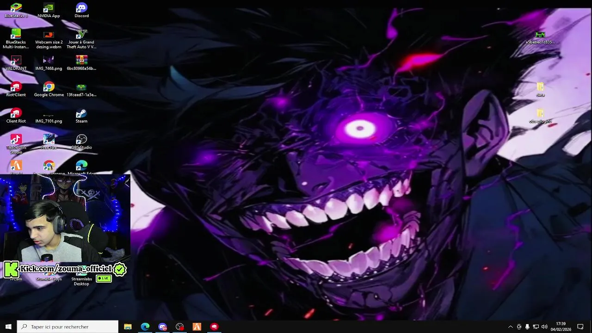Click the microphone tray icon
Viewport: 592px width, 333px height.
pos(527,327)
